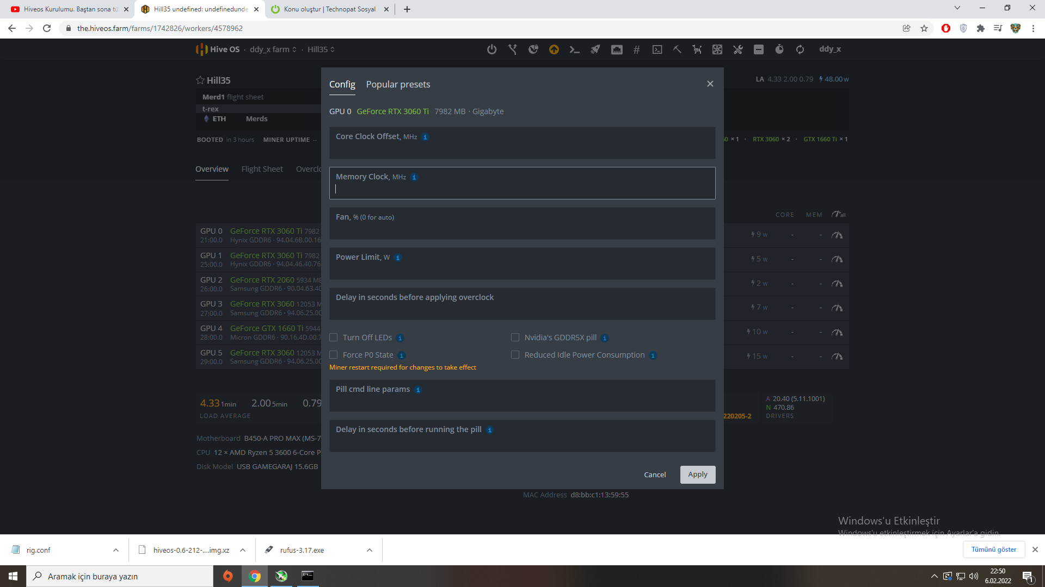Open Chrome from the Windows taskbar

coord(255,576)
